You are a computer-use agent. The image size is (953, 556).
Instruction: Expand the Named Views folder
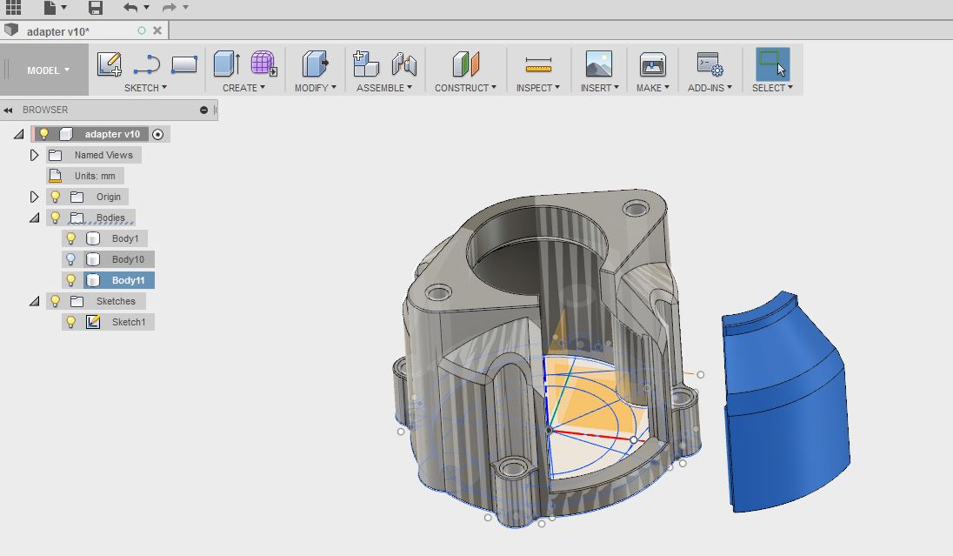click(35, 155)
